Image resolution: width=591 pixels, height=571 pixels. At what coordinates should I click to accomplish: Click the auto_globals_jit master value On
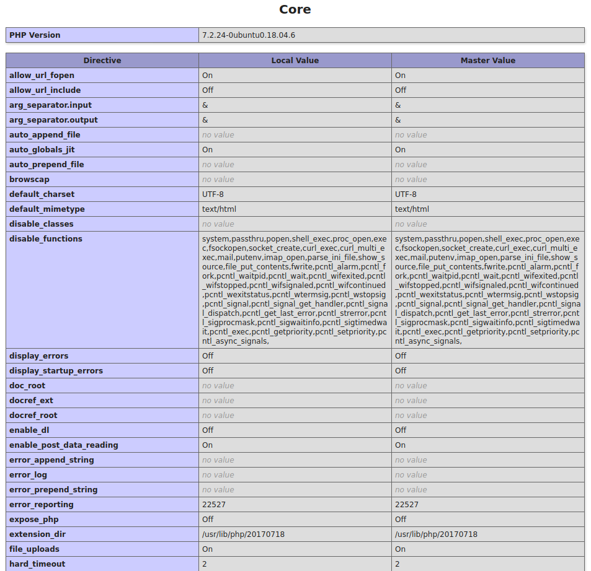point(401,150)
